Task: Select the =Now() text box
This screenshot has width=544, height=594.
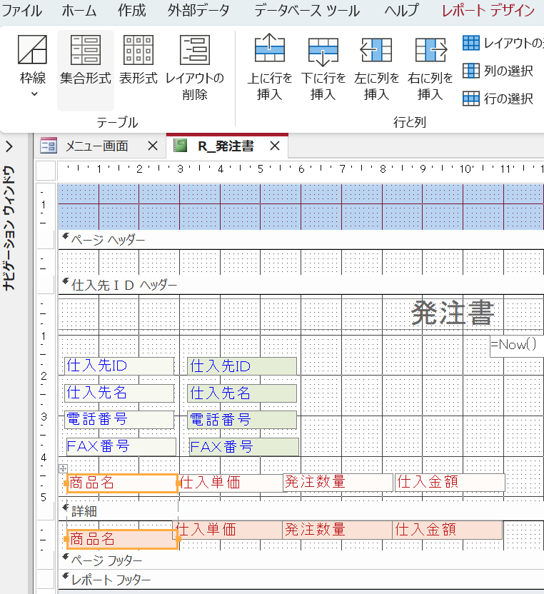Action: pyautogui.click(x=517, y=345)
